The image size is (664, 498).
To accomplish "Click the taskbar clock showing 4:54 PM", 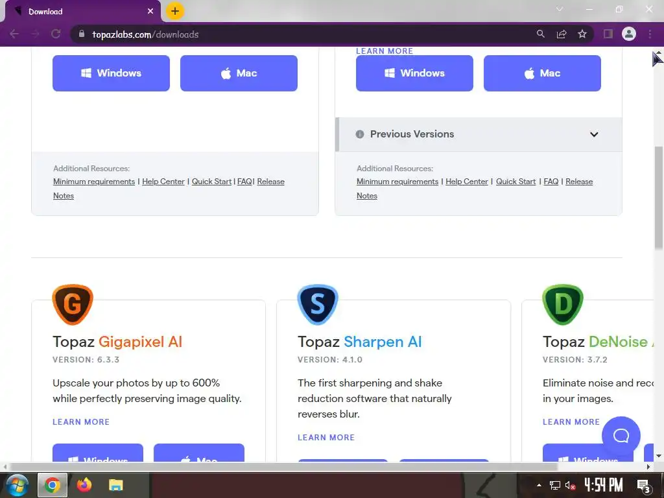I will [x=604, y=485].
